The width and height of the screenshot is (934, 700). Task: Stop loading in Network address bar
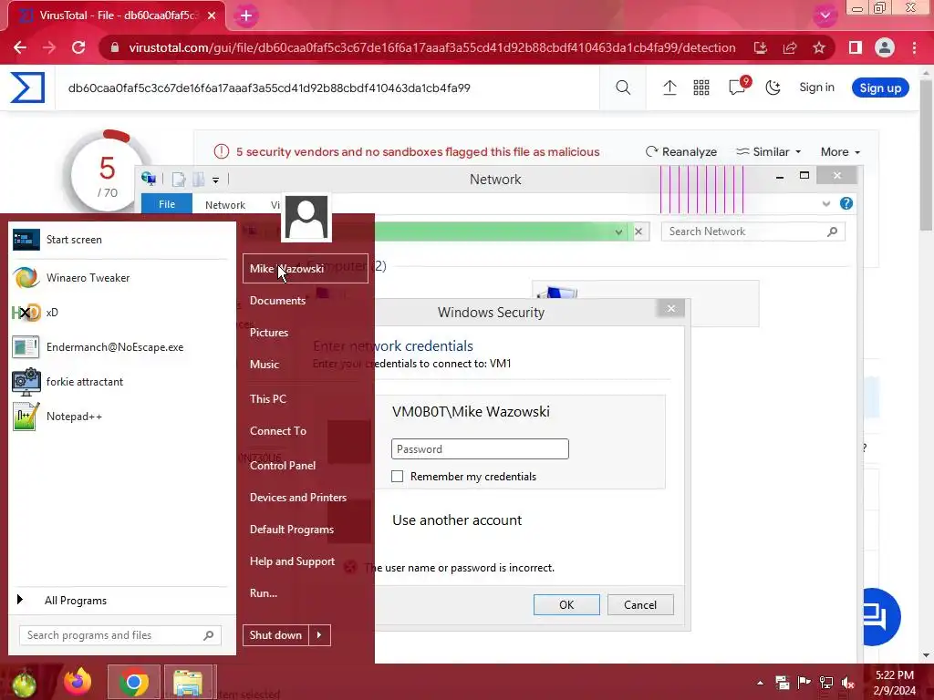(638, 232)
